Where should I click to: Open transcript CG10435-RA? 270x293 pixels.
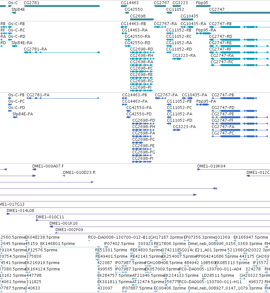click(x=193, y=24)
